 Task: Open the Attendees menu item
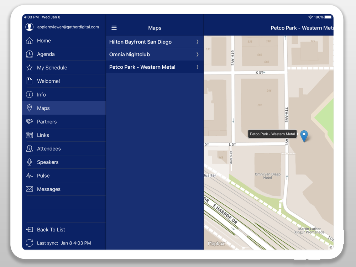point(64,148)
